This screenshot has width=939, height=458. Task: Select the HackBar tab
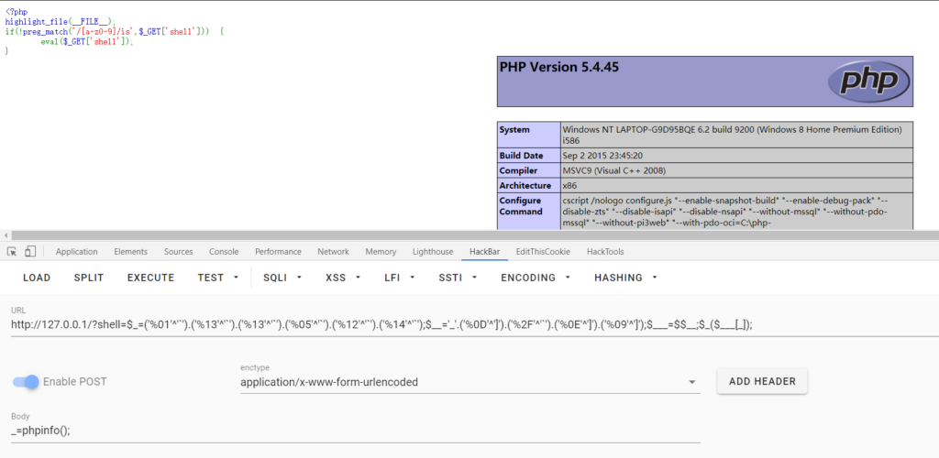484,252
